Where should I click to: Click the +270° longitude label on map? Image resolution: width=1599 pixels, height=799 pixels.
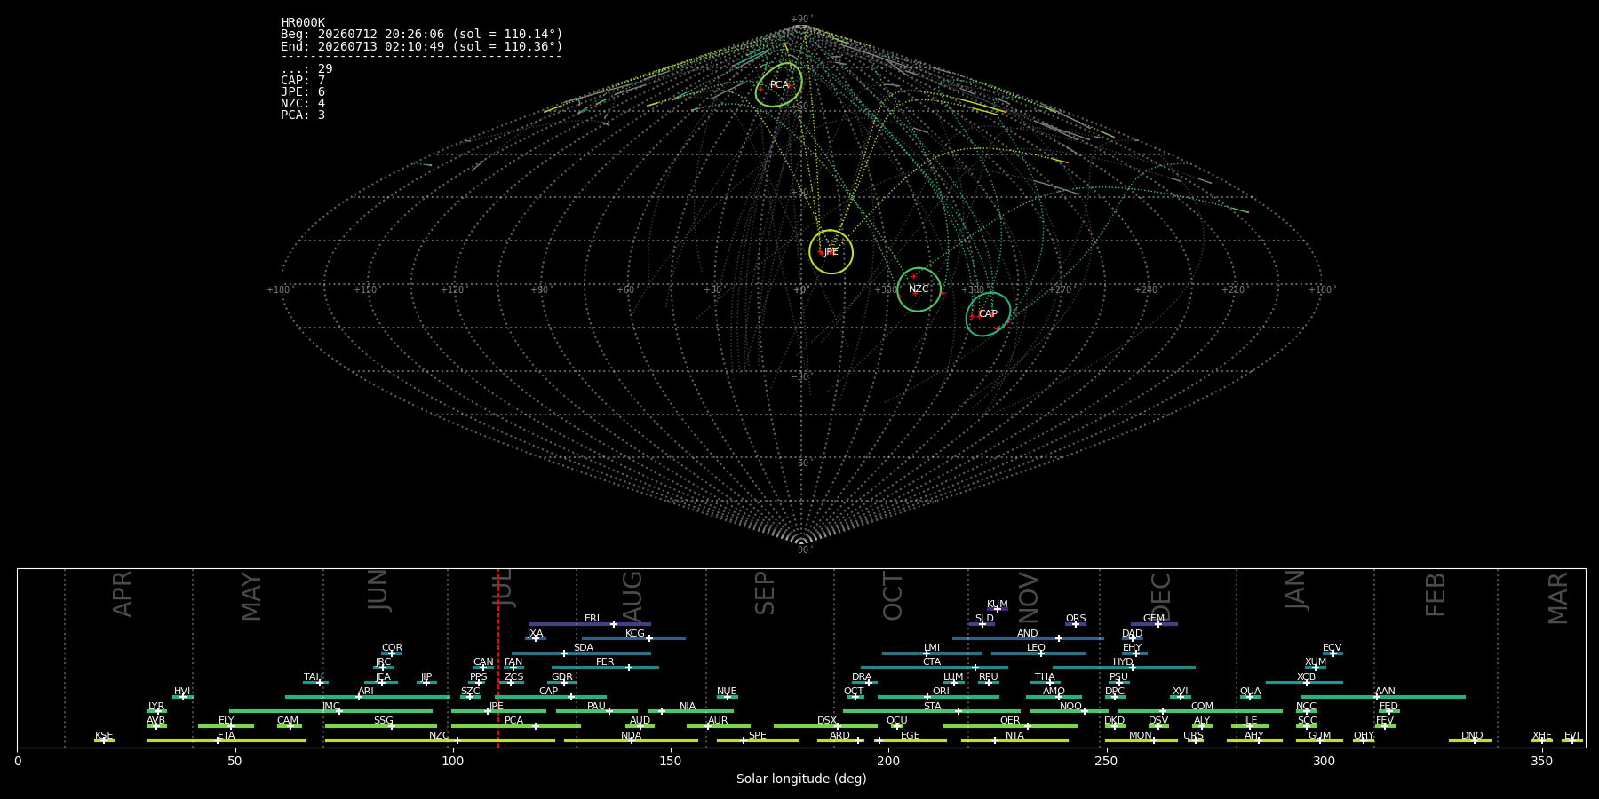[x=1059, y=289]
